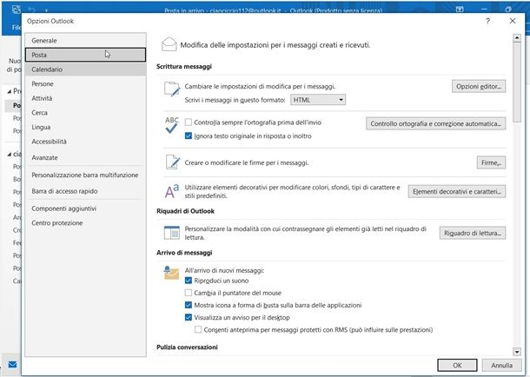Uncheck Mostra icona a forma di busta
Viewport: 530px width, 377px height.
(x=189, y=305)
